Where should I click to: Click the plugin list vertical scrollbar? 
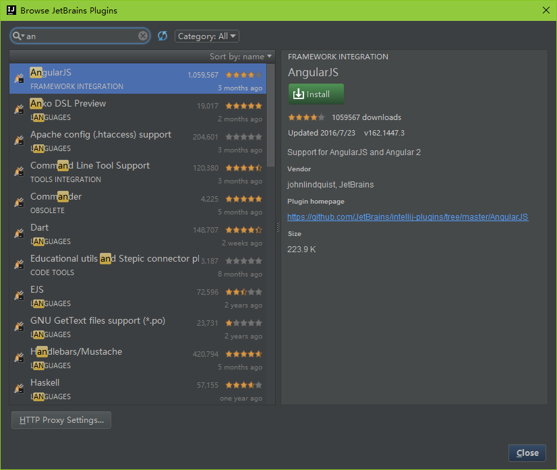tap(270, 115)
